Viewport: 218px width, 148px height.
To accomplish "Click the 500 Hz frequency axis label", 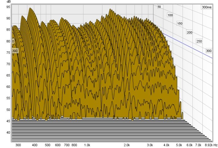I will pyautogui.click(x=47, y=145).
